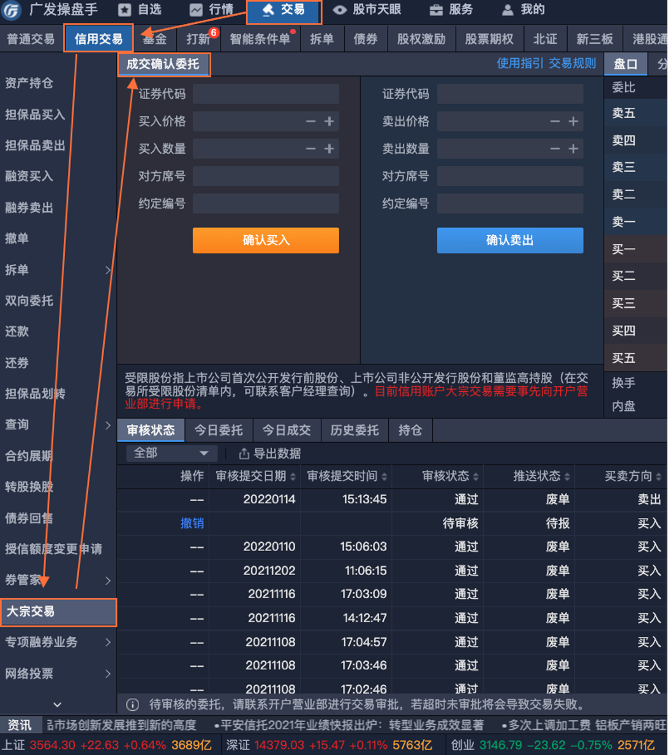Open 我的 via its person icon
This screenshot has width=668, height=755.
point(508,10)
